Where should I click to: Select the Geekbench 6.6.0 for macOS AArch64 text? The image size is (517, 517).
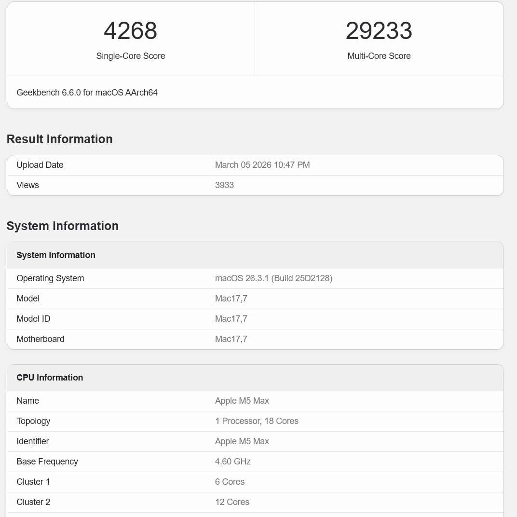pyautogui.click(x=87, y=93)
